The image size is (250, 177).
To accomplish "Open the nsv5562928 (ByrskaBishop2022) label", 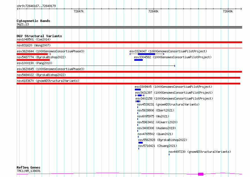I will point(163,140).
